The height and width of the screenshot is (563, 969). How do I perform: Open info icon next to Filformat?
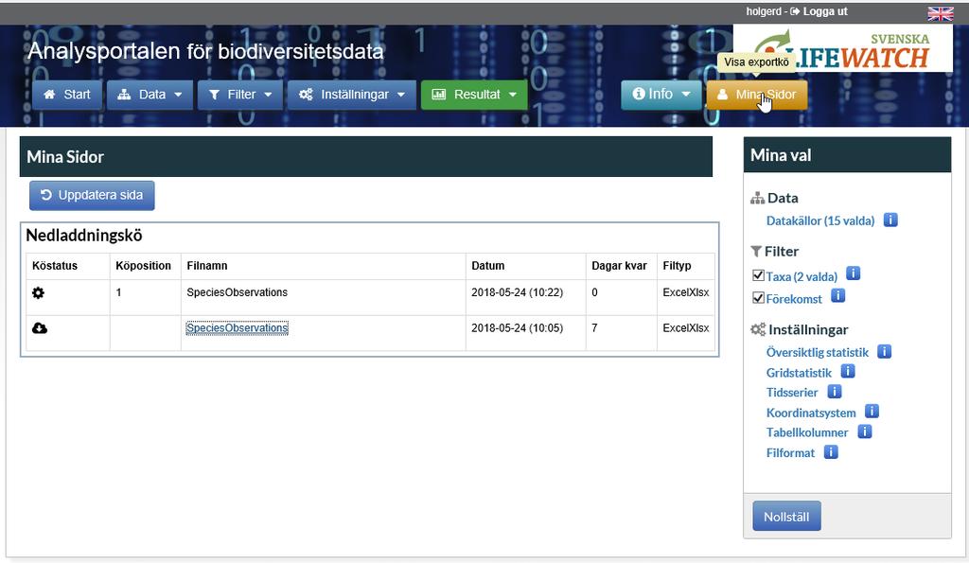coord(831,451)
